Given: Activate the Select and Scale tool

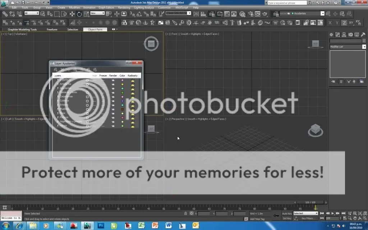Looking at the screenshot, I should 86,14.
